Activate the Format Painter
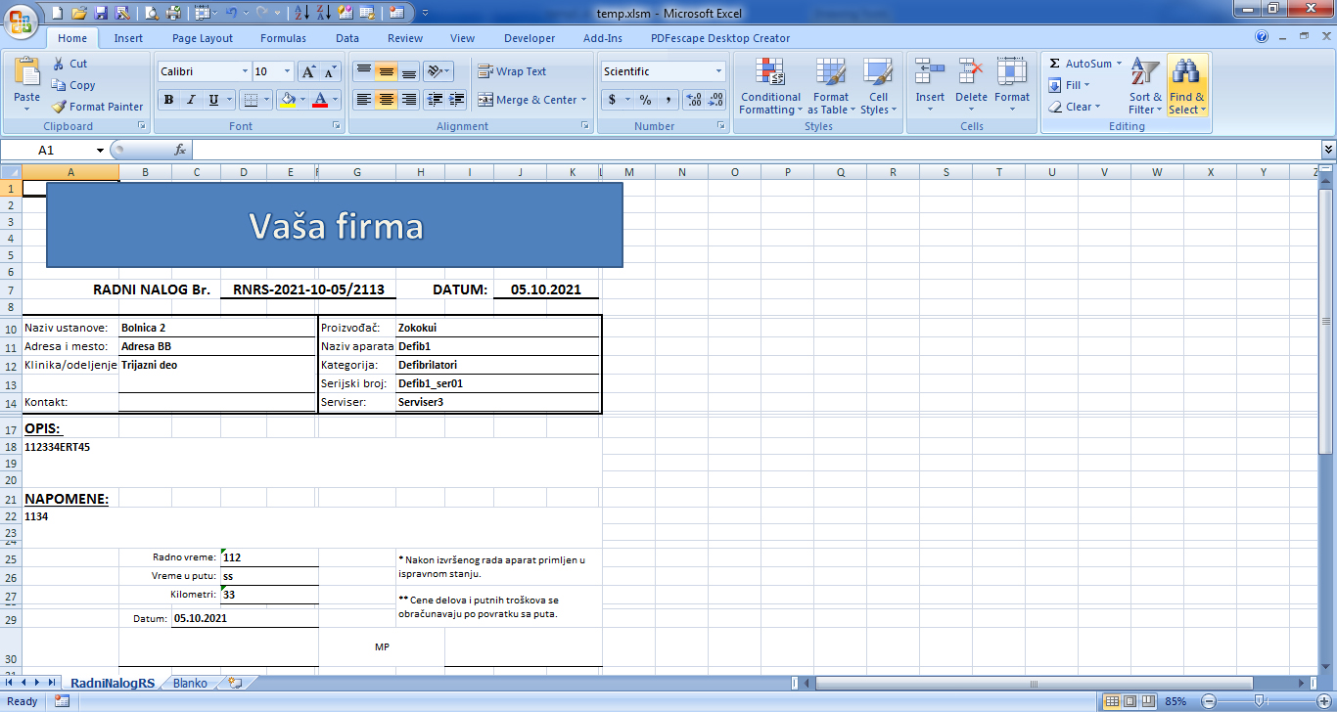Viewport: 1337px width, 712px height. 97,107
